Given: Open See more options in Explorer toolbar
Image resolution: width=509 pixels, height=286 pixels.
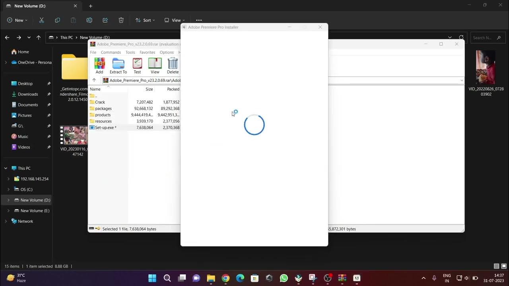Looking at the screenshot, I should tap(199, 20).
